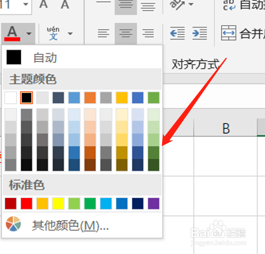Pick darkest green shade in green column
Image resolution: width=265 pixels, height=254 pixels.
click(154, 165)
